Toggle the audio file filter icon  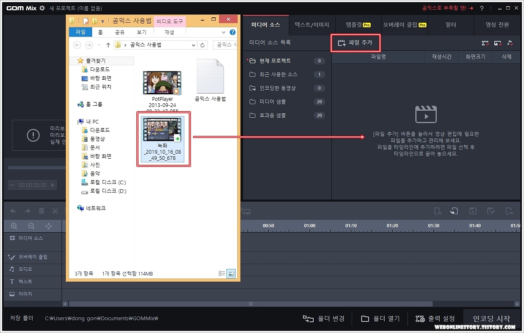510,43
